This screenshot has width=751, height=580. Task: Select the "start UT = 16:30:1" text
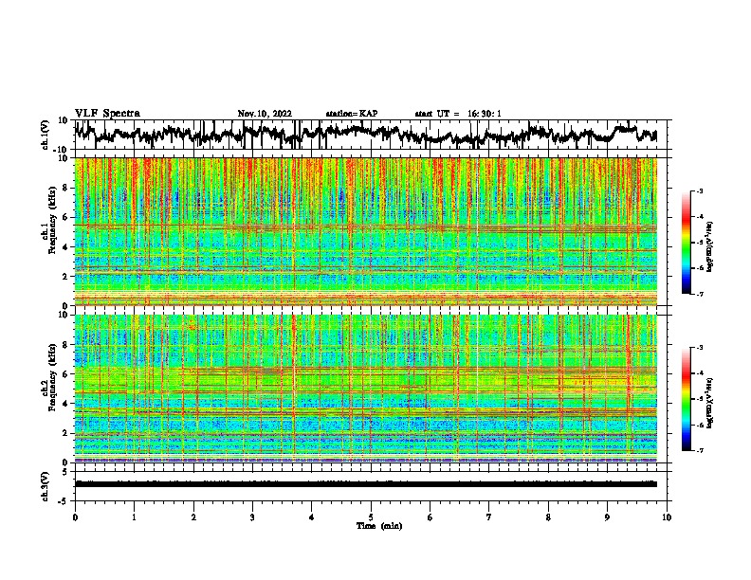click(458, 114)
